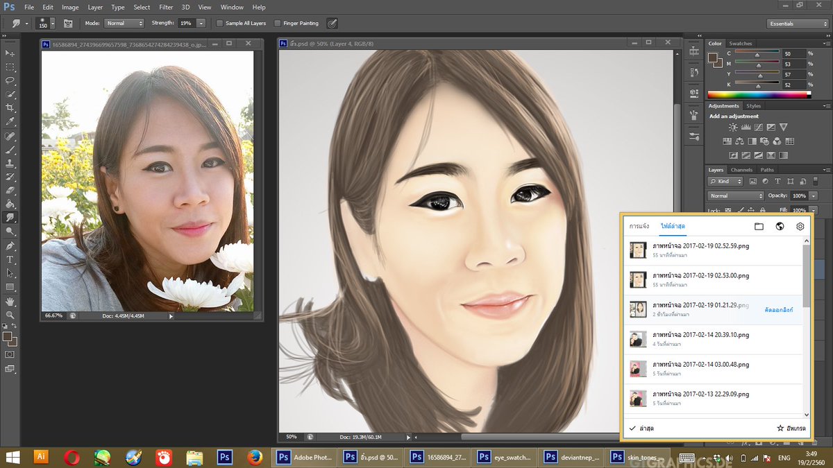The height and width of the screenshot is (468, 833).
Task: Switch to the Swatches tab
Action: [x=741, y=44]
